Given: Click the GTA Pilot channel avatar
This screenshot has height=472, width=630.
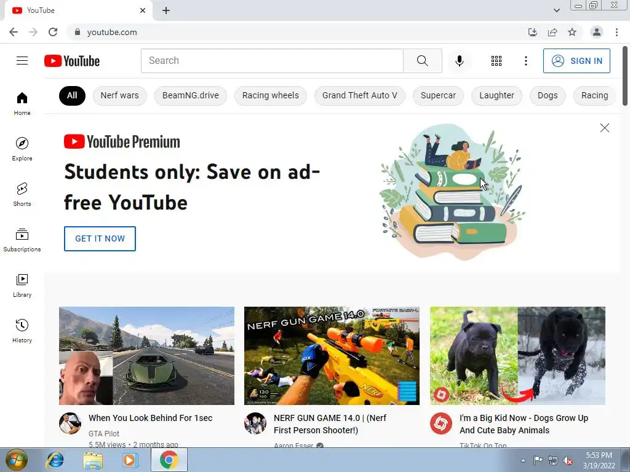Looking at the screenshot, I should 70,423.
